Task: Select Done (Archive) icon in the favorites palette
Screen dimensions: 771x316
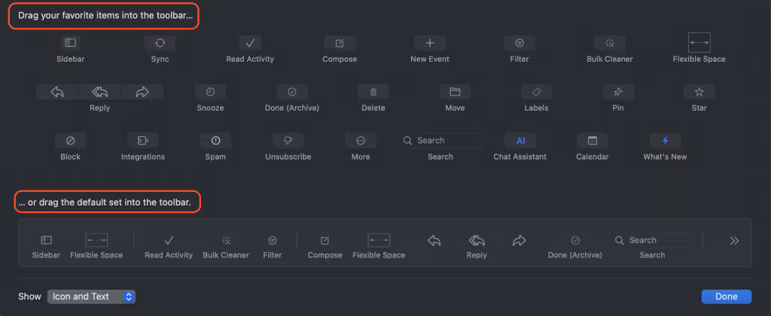Action: point(291,91)
